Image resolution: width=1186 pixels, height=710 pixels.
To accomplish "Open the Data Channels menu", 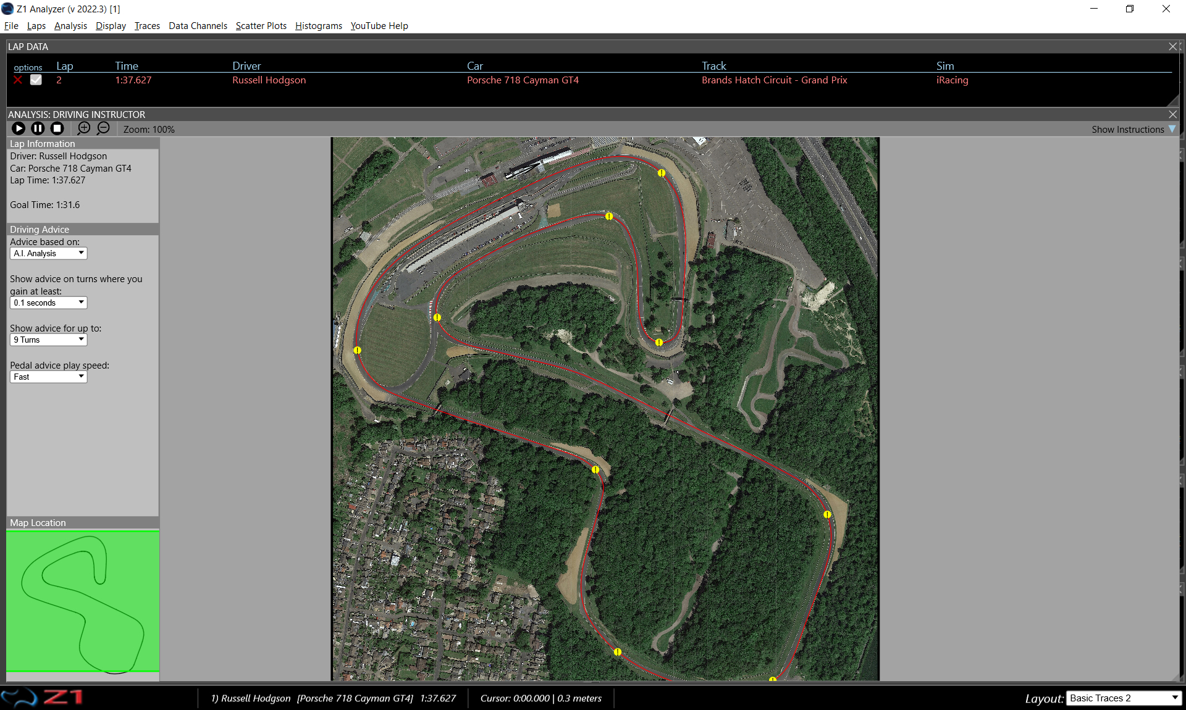I will (198, 26).
